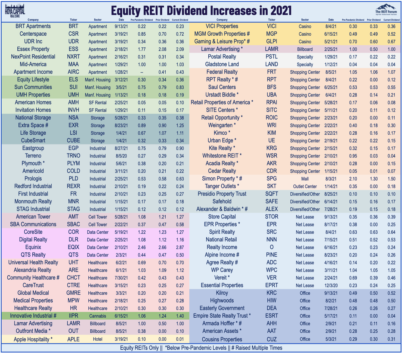This screenshot has height=353, width=402.
Task: Select Life Storage prior dividend 1.07
Action: pyautogui.click(x=162, y=133)
